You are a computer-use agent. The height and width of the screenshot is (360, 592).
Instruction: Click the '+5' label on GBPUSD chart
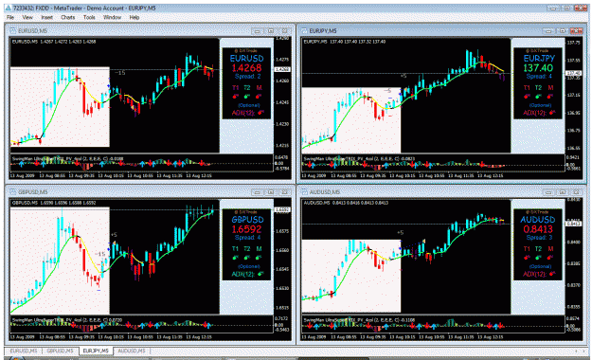114,235
